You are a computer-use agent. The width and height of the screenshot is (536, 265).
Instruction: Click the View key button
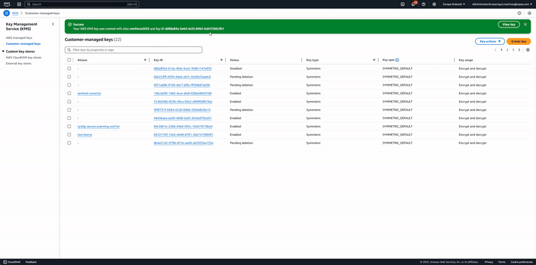pyautogui.click(x=509, y=25)
